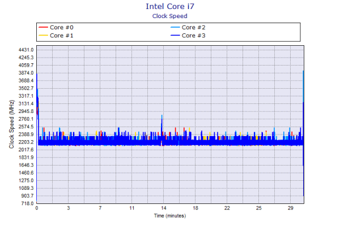
Task: Click the 718.0 y-axis value
Action: [27, 203]
